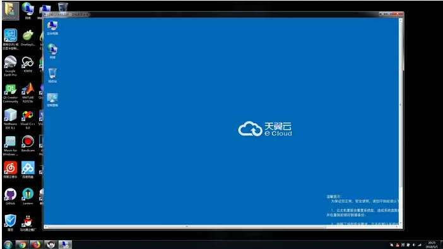443x249 pixels.
Task: Click the remote window horizontal scrollbar
Action: pyautogui.click(x=186, y=226)
